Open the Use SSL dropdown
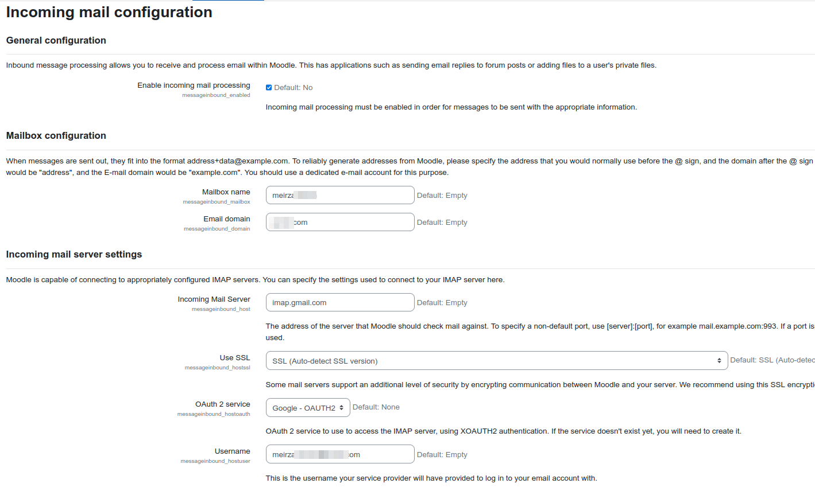 (497, 361)
